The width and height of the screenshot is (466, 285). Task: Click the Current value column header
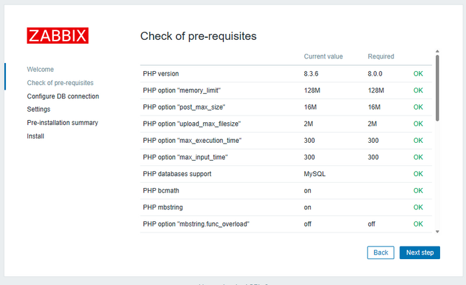(x=324, y=56)
